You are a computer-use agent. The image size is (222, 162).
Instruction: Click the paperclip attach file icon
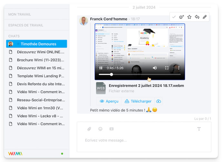pyautogui.click(x=89, y=129)
